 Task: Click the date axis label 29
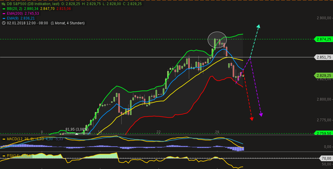tap(217, 132)
